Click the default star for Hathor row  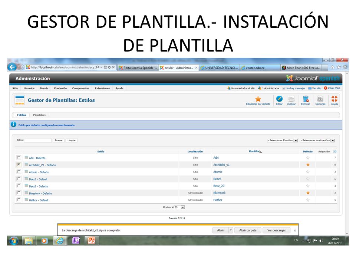point(308,200)
